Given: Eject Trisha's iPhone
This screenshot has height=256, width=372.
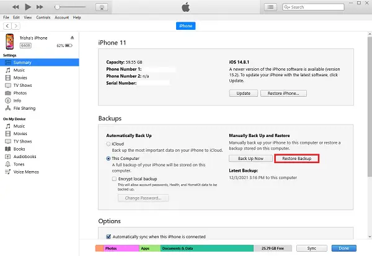Looking at the screenshot, I should tap(72, 38).
